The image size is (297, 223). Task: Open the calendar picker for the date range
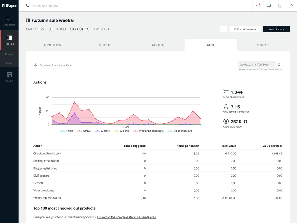[279, 64]
